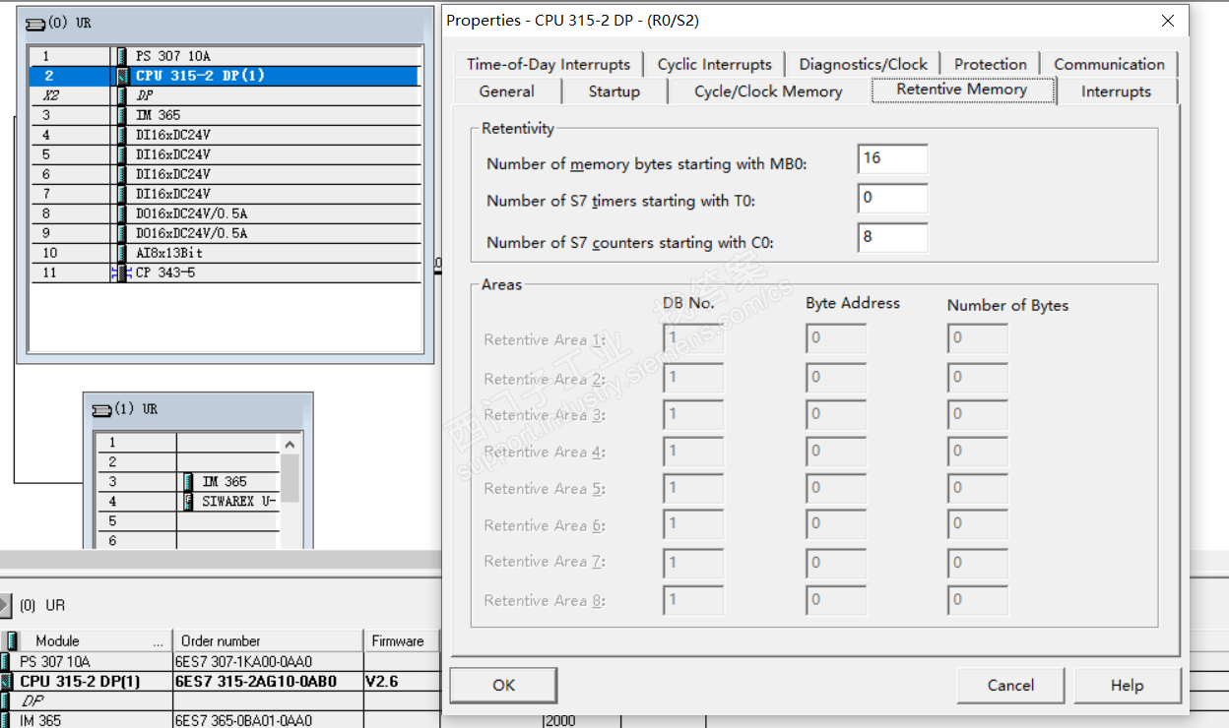Viewport: 1229px width, 728px height.
Task: Open the Cycle/Clock Memory tab
Action: pos(768,91)
